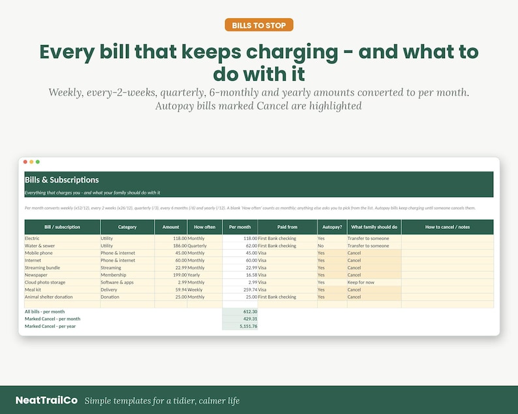Select the 'Water & sewer' bill cell
This screenshot has width=518, height=414.
point(62,246)
